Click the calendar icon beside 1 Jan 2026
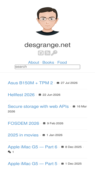 click(x=44, y=135)
